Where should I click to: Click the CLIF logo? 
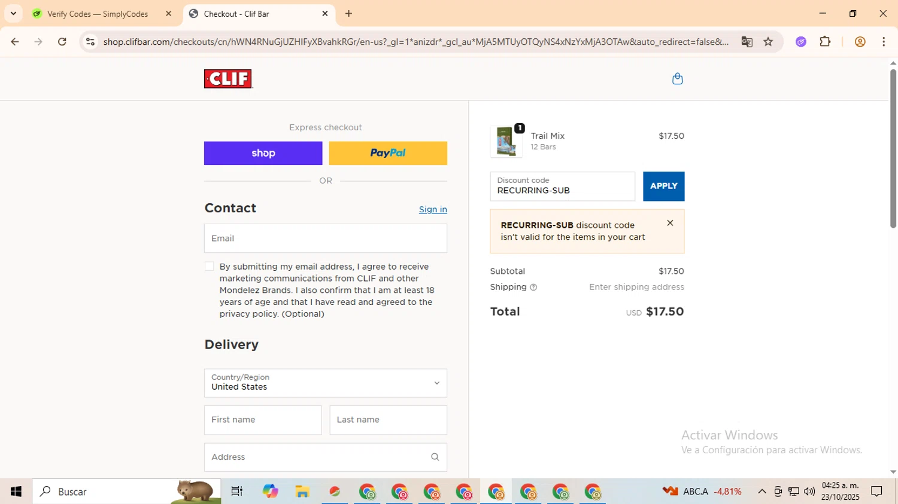[228, 79]
